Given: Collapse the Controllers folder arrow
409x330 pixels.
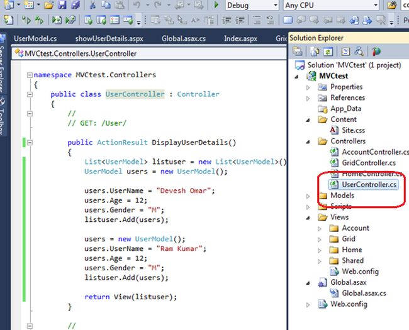Looking at the screenshot, I should coord(308,142).
